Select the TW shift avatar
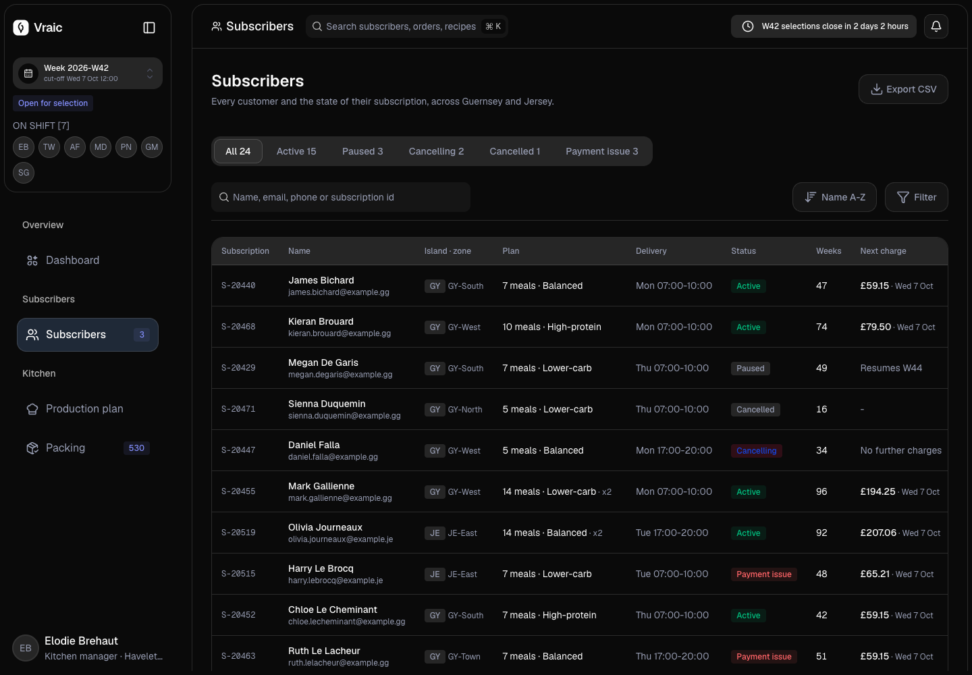Viewport: 972px width, 675px height. [x=49, y=147]
